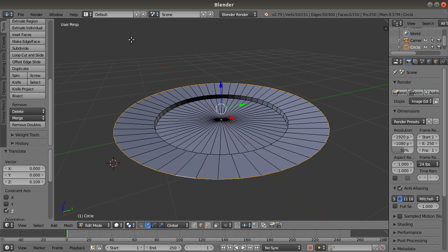Toggle the Anti-Aliasing checkbox
The height and width of the screenshot is (252, 448).
pos(400,188)
